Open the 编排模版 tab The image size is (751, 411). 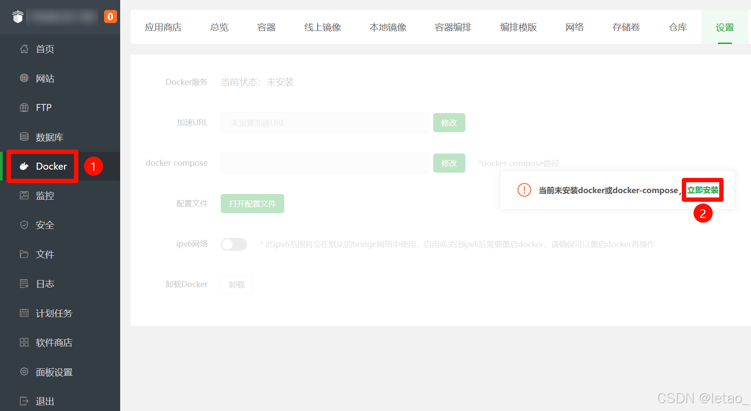(x=519, y=27)
